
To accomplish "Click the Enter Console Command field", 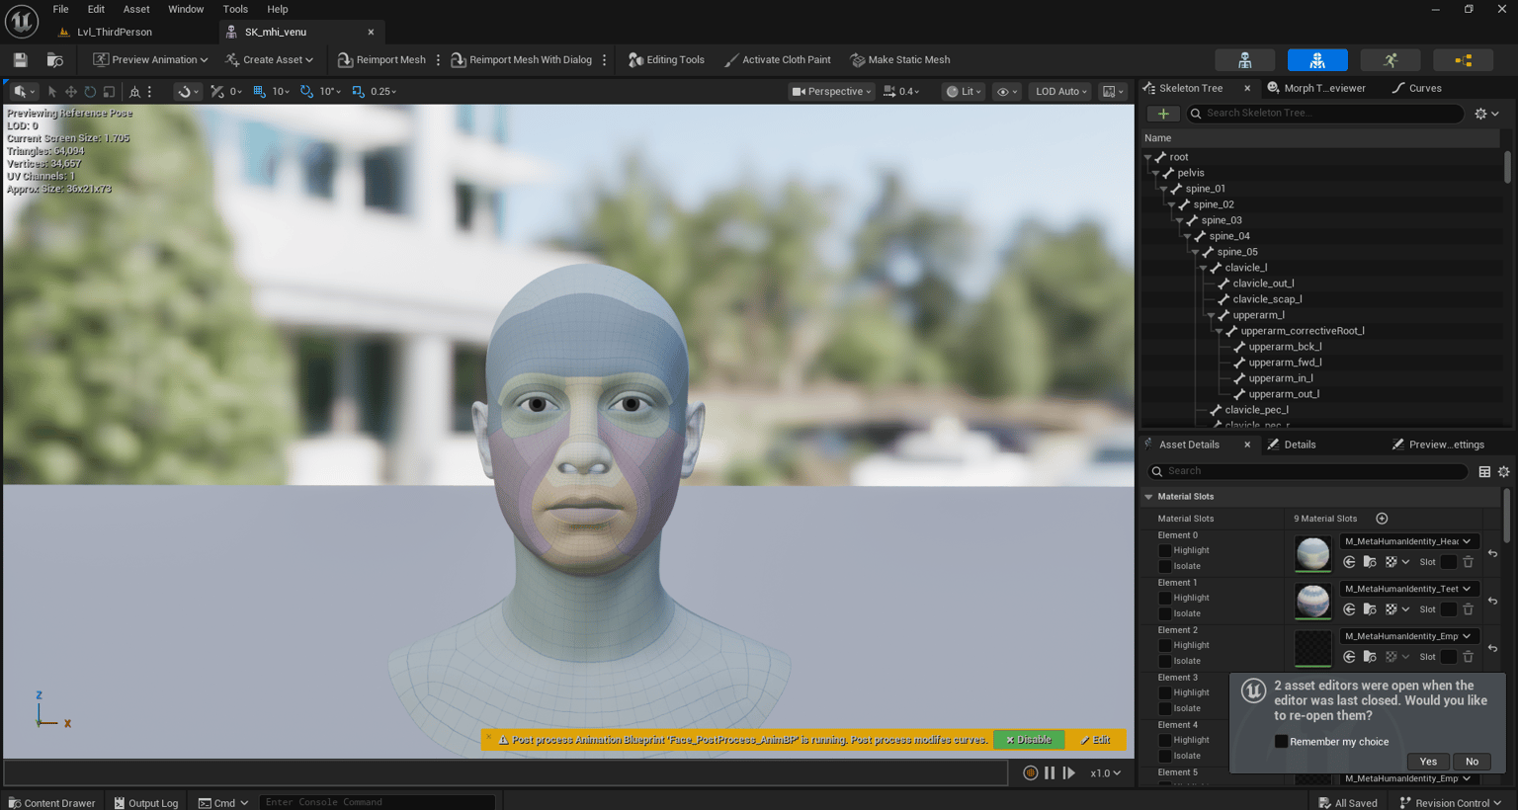I will 377,802.
